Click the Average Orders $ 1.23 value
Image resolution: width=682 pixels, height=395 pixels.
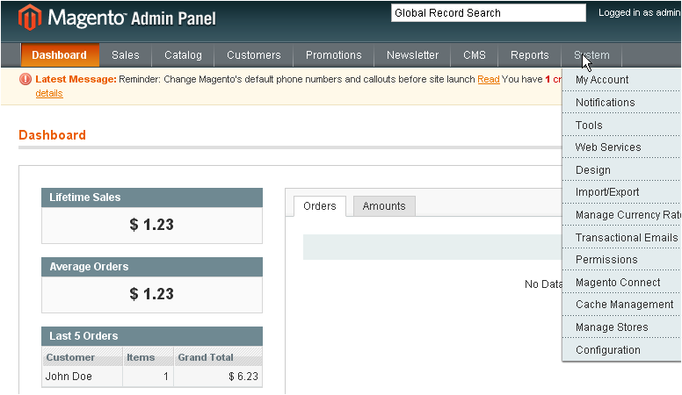pyautogui.click(x=151, y=294)
